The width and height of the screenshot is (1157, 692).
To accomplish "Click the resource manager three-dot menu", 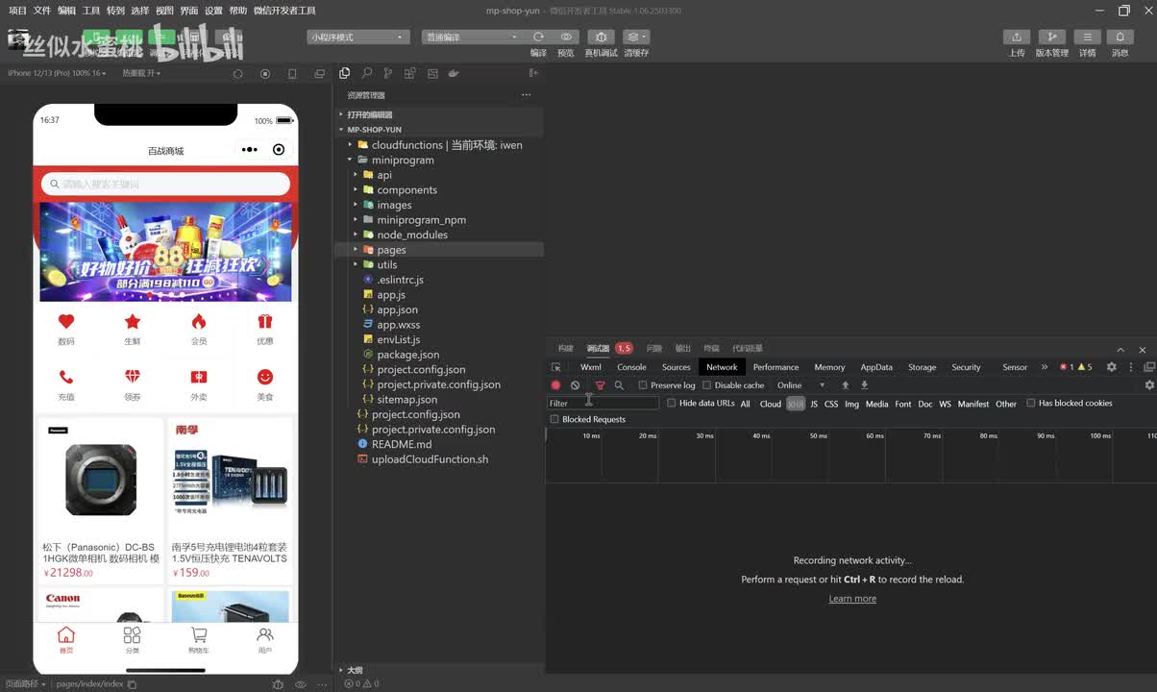I will coord(526,95).
